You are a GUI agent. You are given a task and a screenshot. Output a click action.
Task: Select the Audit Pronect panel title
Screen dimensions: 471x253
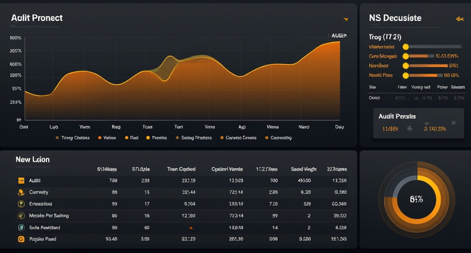pos(36,18)
